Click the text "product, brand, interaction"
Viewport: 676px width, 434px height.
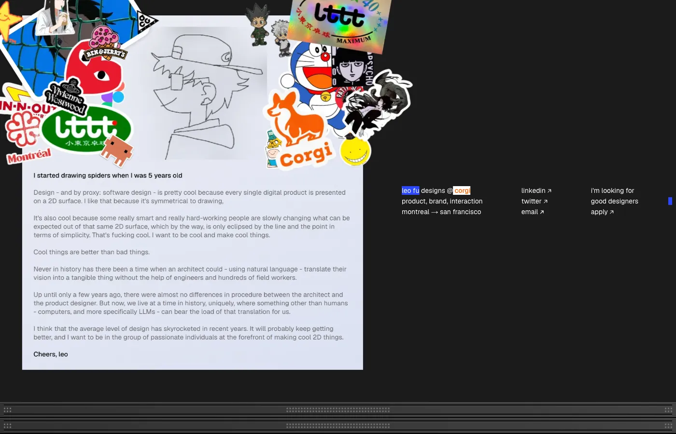[x=442, y=201]
